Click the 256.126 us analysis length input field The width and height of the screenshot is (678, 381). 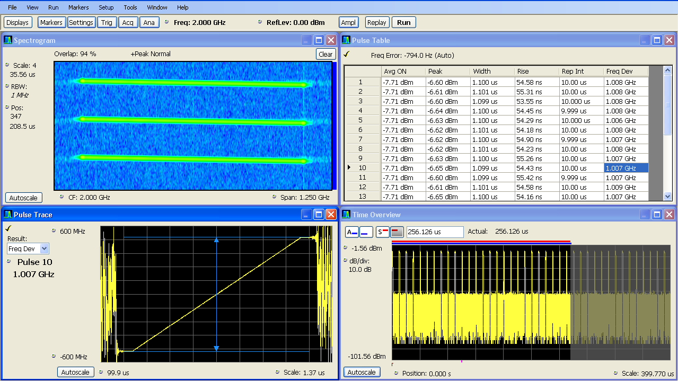pyautogui.click(x=435, y=232)
